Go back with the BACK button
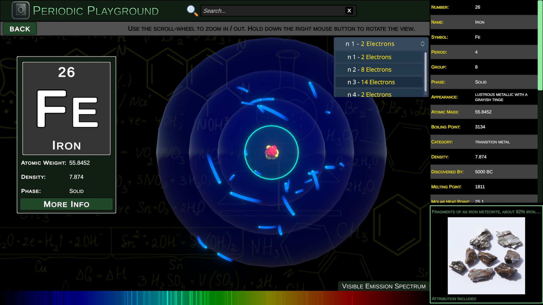 point(20,29)
